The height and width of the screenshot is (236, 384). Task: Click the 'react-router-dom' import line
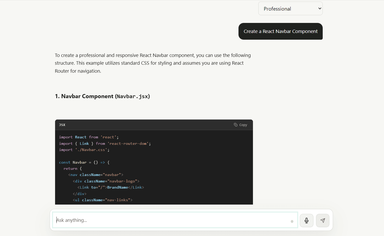105,144
